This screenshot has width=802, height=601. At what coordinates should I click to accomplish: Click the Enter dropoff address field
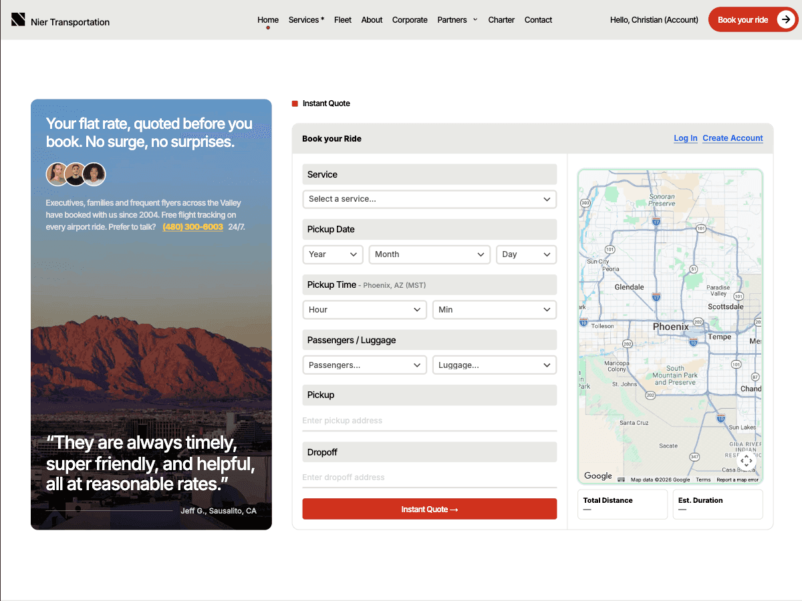(430, 477)
